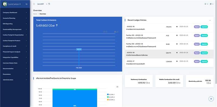
Task: Approve the 11.22 ledger entry
Action: [204, 36]
